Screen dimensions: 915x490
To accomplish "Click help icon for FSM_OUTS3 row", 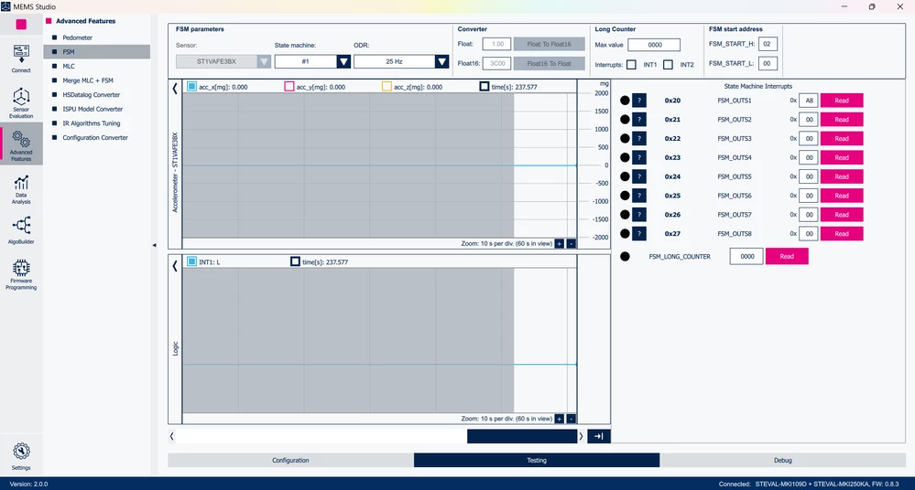I will pos(639,138).
